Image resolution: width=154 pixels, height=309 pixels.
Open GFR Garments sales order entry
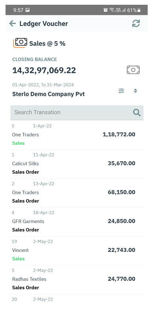point(77,222)
